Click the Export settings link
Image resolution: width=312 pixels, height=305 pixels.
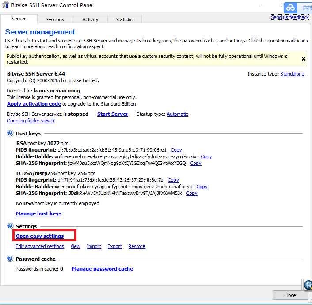(114, 246)
